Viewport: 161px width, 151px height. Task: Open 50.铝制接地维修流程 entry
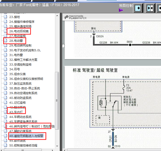pos(23,145)
